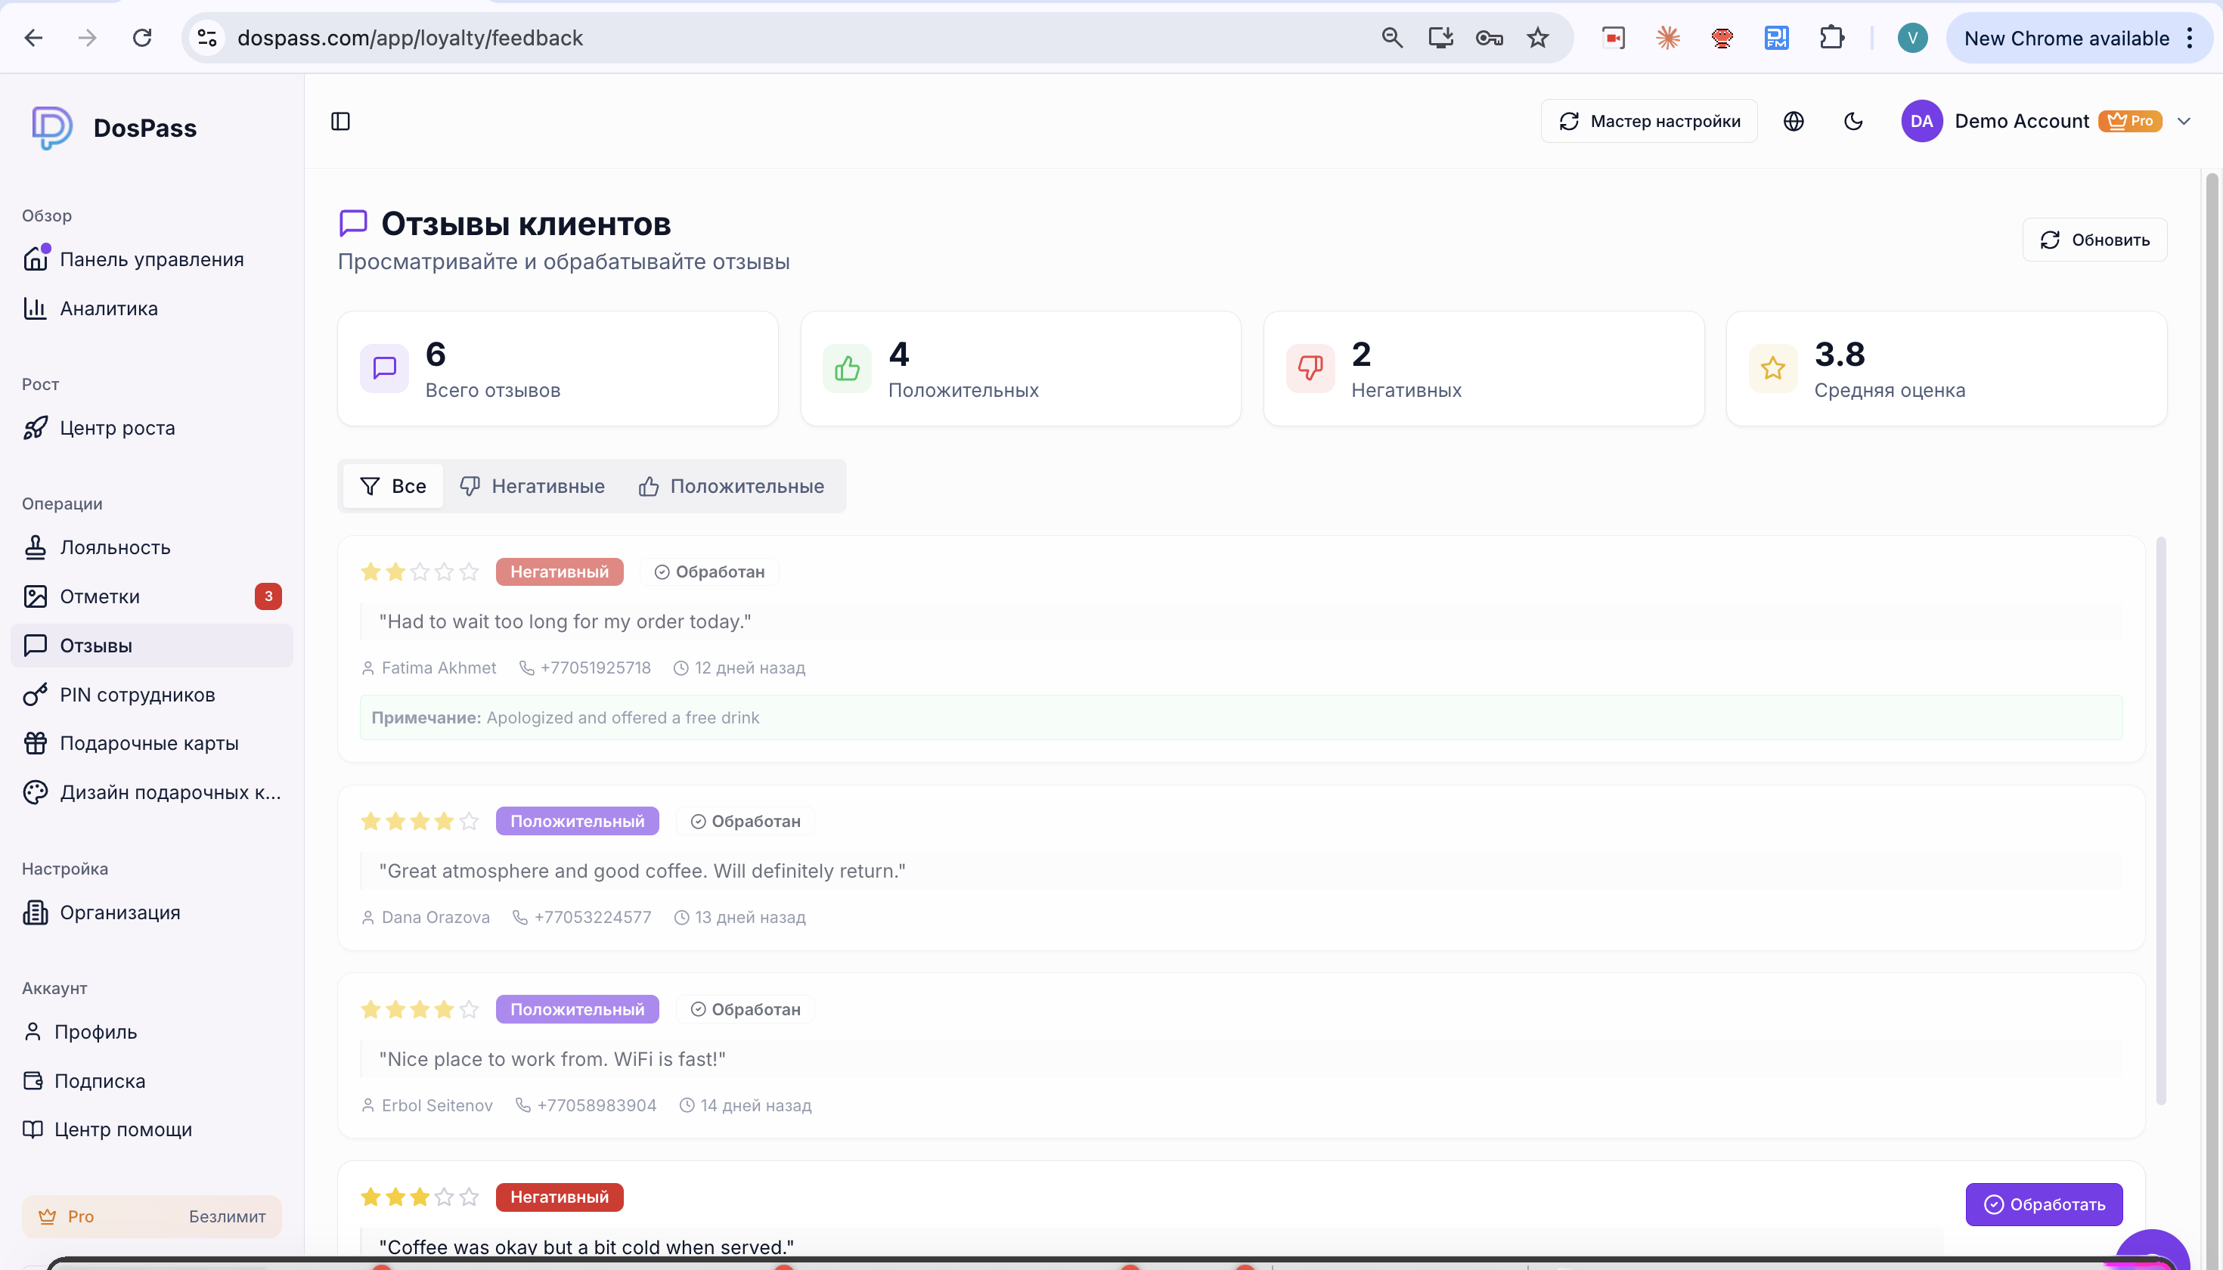Collapse the sidebar with panel toggle icon
This screenshot has height=1270, width=2223.
pos(340,121)
